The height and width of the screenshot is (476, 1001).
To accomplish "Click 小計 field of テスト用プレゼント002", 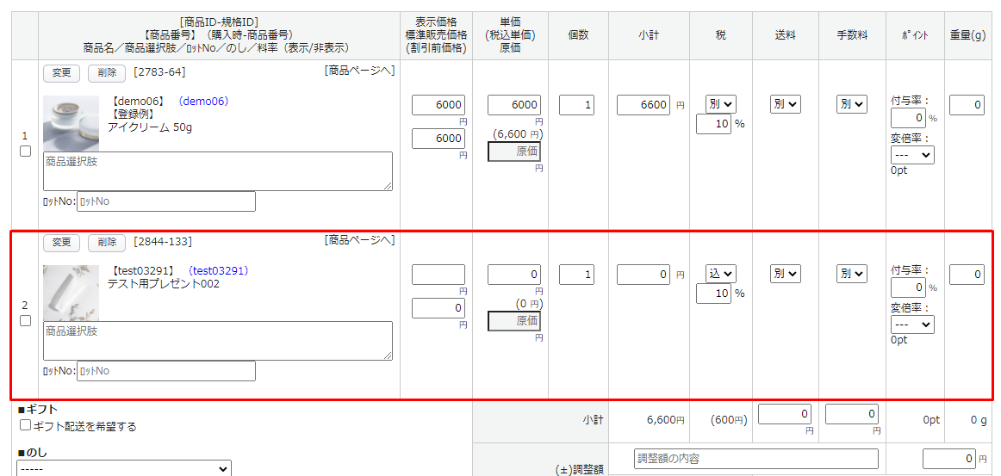I will [x=643, y=275].
